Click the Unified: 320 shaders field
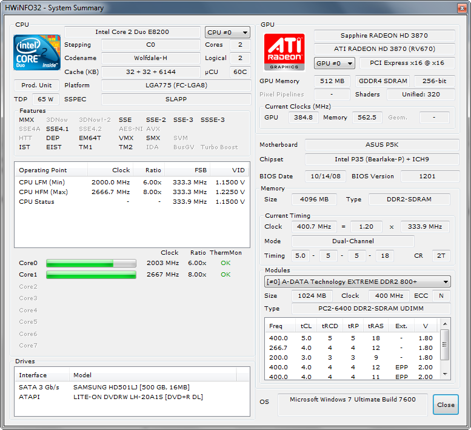Image resolution: width=471 pixels, height=430 pixels. click(x=421, y=95)
